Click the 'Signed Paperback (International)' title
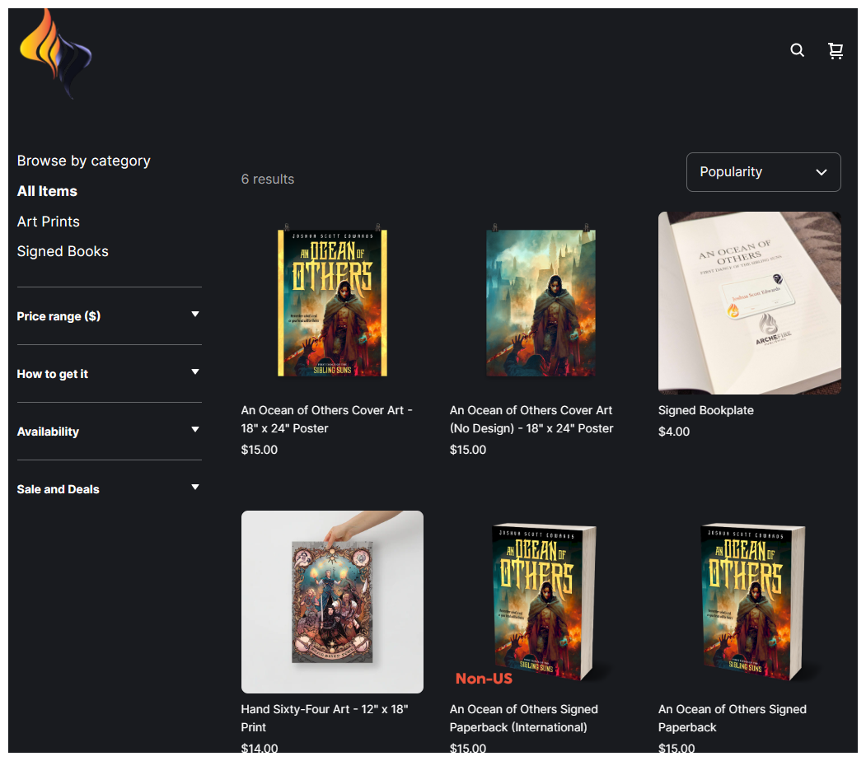866x761 pixels. 523,718
